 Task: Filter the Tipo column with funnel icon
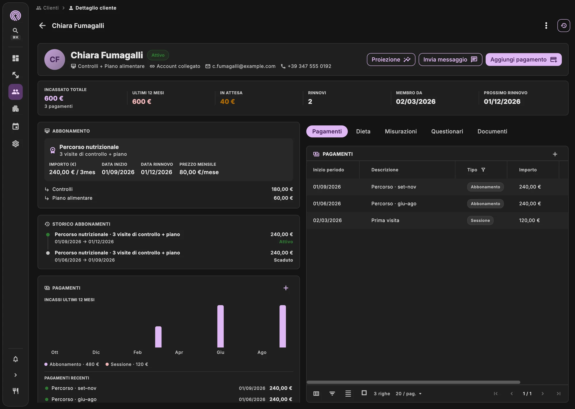coord(483,170)
